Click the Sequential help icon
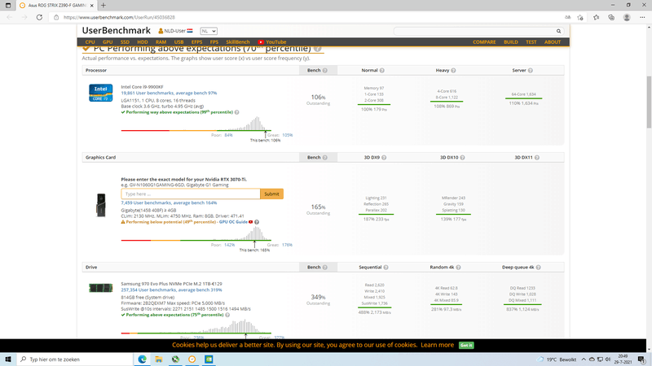 coord(385,268)
